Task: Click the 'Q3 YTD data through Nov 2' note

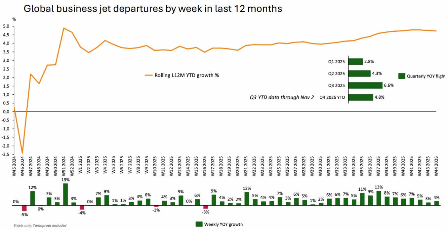Action: tap(282, 97)
